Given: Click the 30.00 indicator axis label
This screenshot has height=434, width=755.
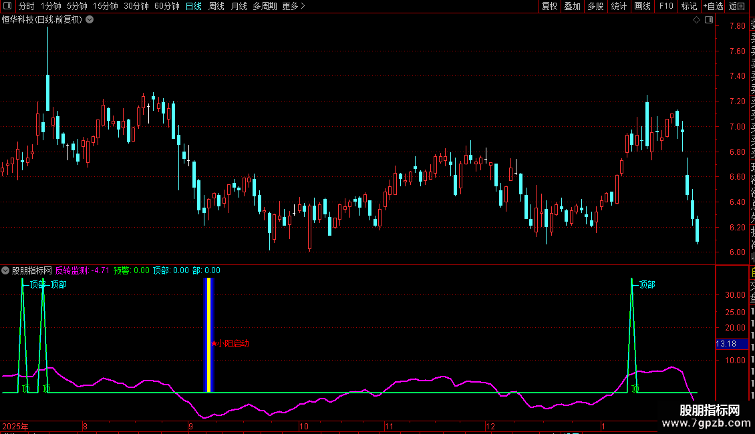Looking at the screenshot, I should (x=735, y=295).
